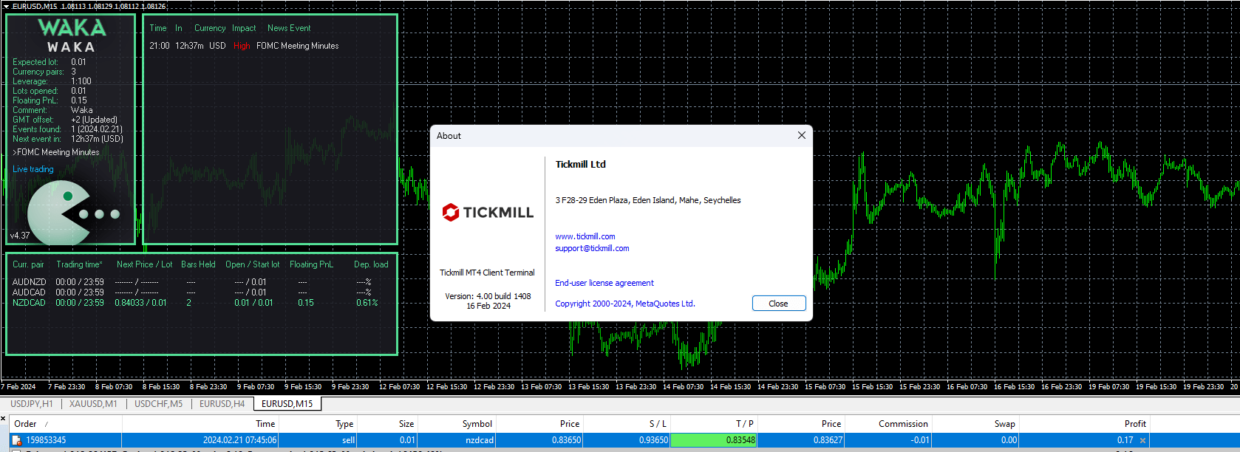Click the green WAKA logo title

coord(72,28)
